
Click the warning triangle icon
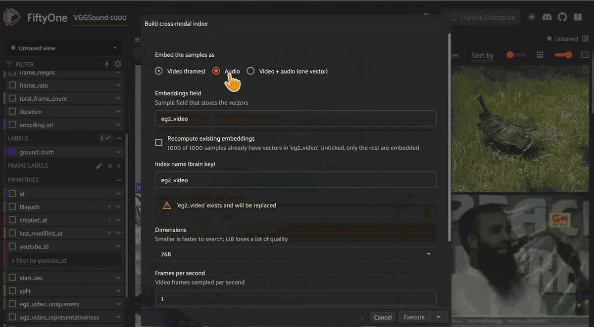click(x=167, y=205)
